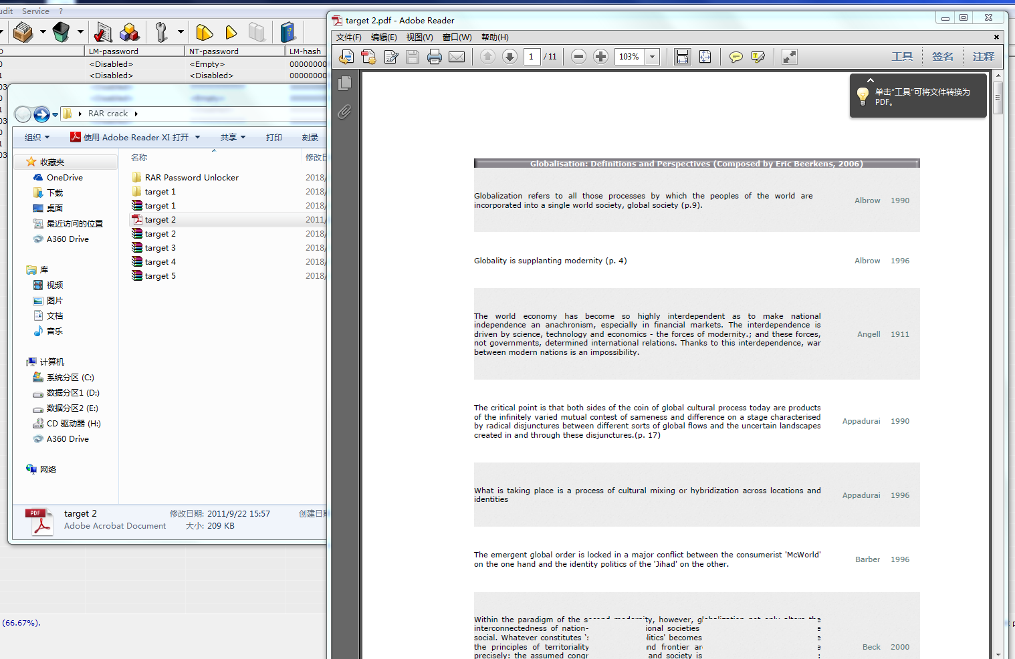Image resolution: width=1015 pixels, height=659 pixels.
Task: Click the checklist audit icon with red checkmark
Action: point(103,31)
